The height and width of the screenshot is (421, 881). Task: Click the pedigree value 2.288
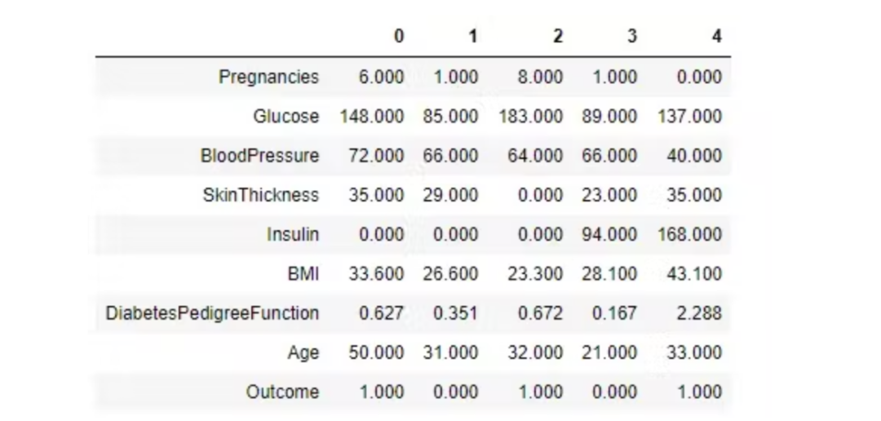tap(699, 313)
